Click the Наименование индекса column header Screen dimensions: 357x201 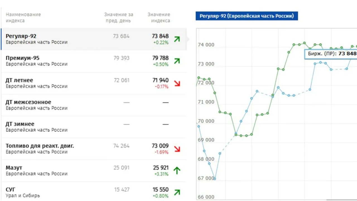coord(23,18)
